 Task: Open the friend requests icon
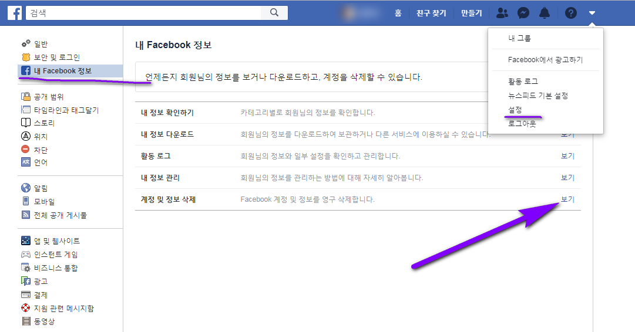tap(502, 13)
